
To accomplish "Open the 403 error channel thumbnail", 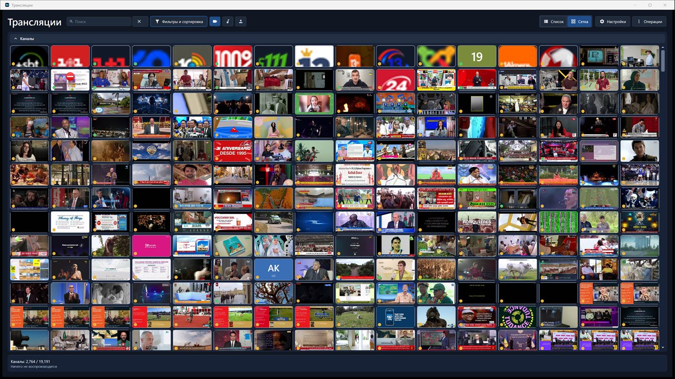I will (x=70, y=80).
